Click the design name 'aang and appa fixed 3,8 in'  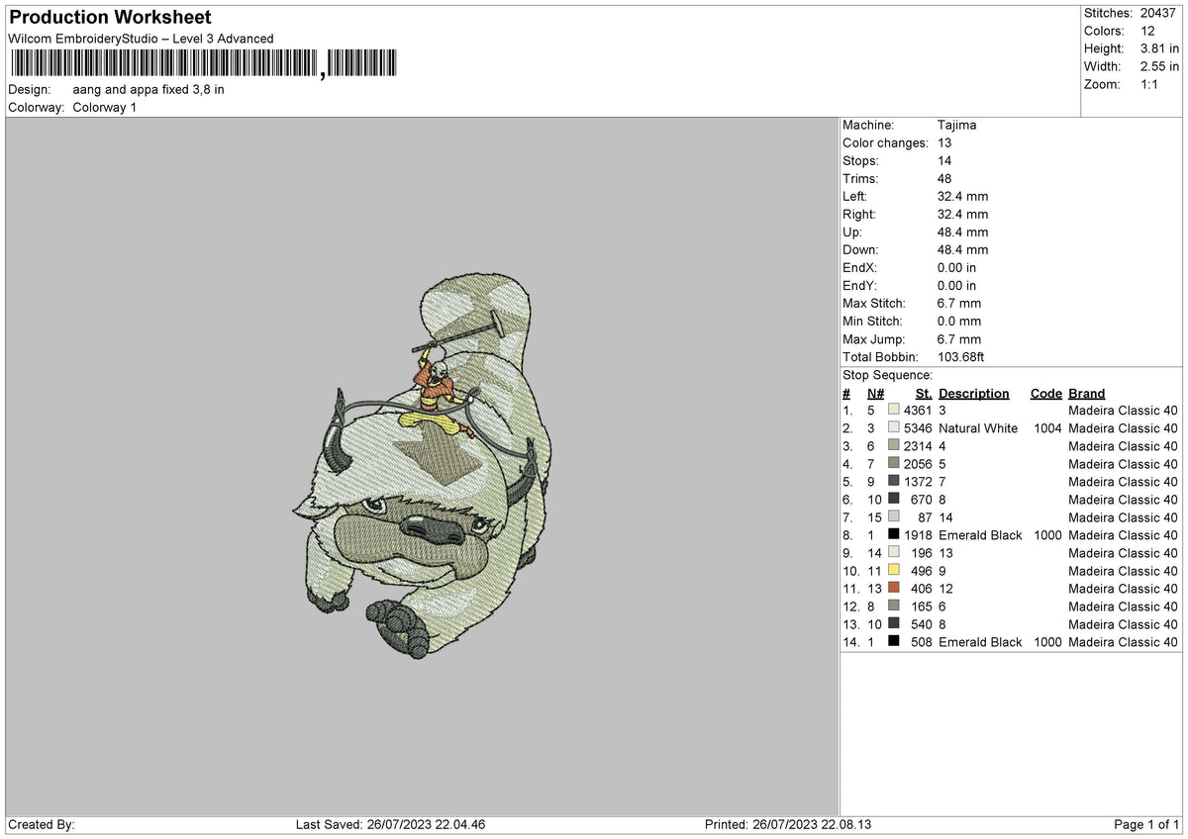(148, 89)
